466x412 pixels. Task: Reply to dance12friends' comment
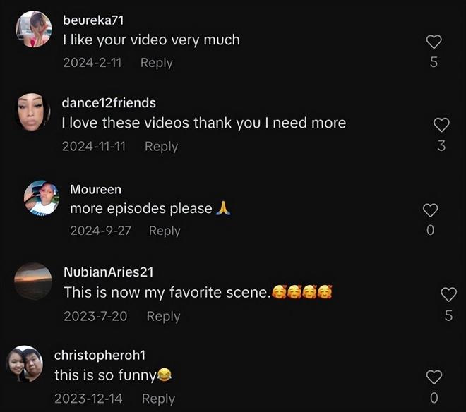click(162, 147)
